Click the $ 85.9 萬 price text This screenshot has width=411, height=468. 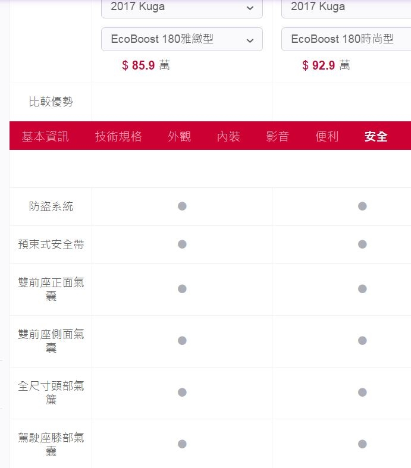[x=146, y=65]
